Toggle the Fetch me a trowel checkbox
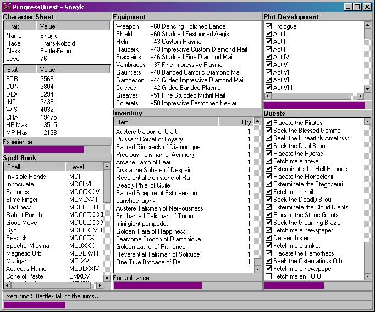The width and height of the screenshot is (375, 312). point(268,161)
